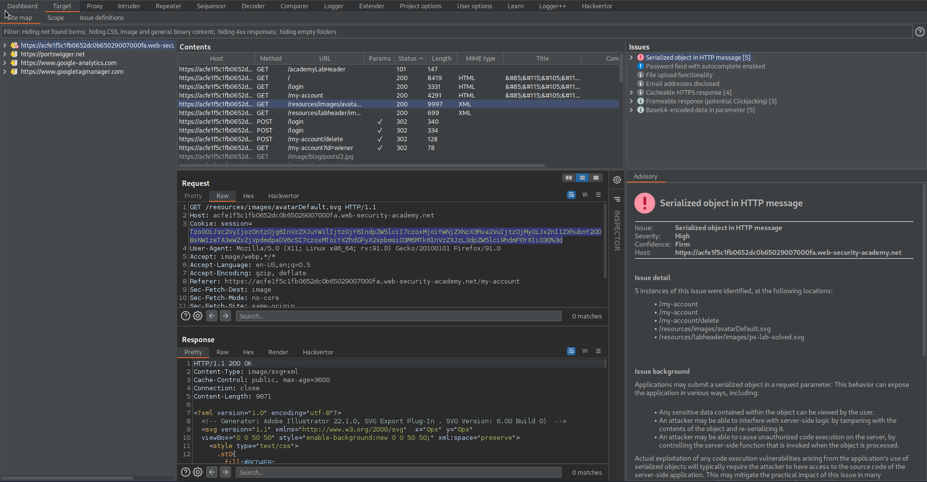Viewport: 927px width, 482px height.
Task: Open the Repeater tab
Action: (x=168, y=6)
